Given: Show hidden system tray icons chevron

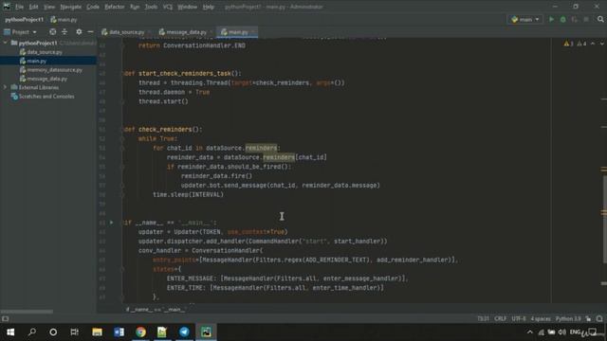Looking at the screenshot, I should pos(529,332).
